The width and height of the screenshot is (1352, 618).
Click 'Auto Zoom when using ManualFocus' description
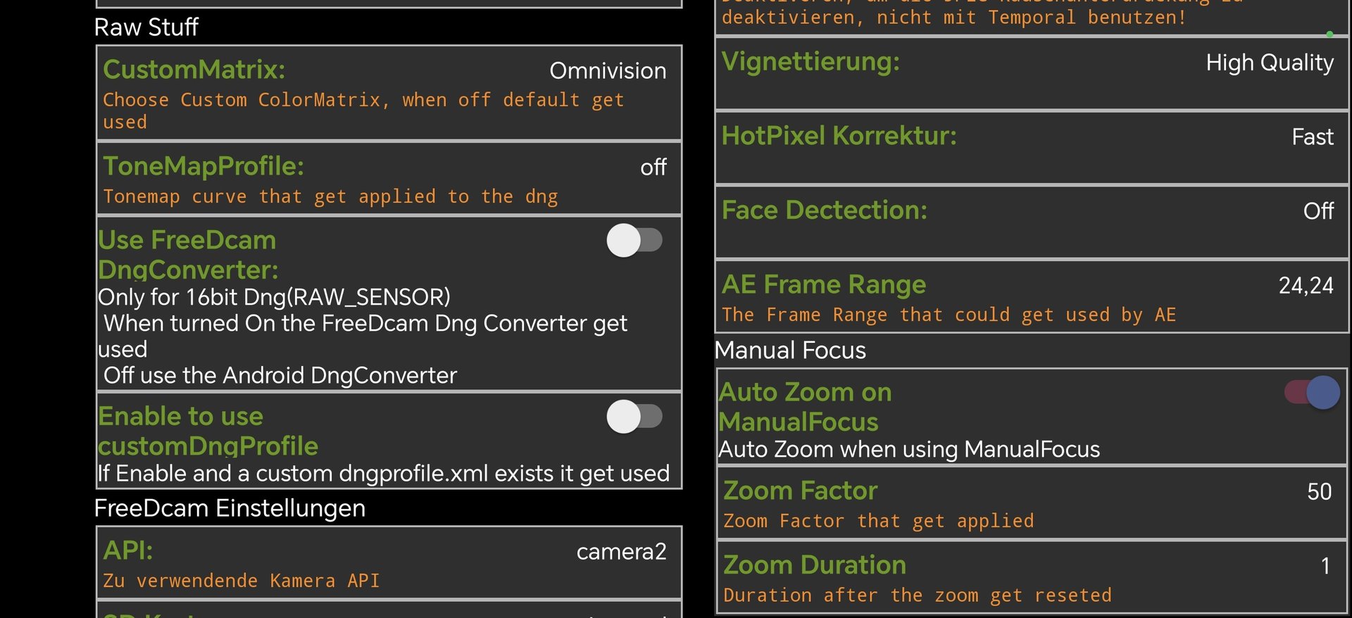click(909, 449)
